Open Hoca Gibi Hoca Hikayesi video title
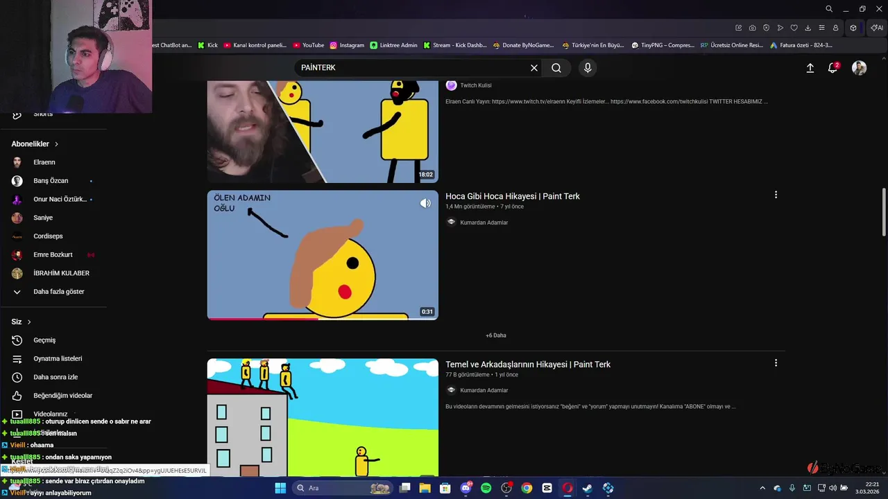The image size is (888, 499). pos(513,196)
